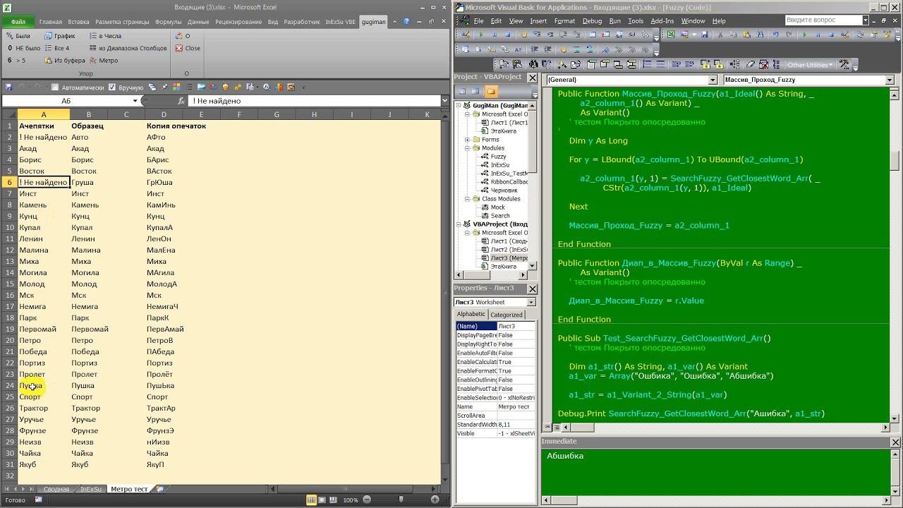The width and height of the screenshot is (903, 508).
Task: Expand the Forms folder in project tree
Action: pos(468,140)
